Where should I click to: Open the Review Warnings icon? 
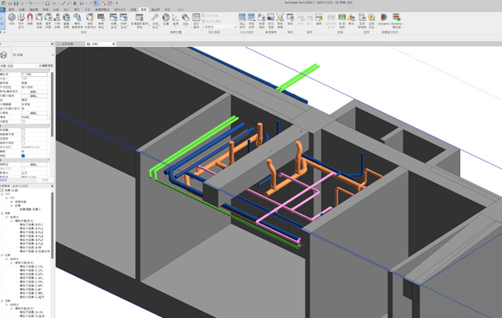[351, 19]
